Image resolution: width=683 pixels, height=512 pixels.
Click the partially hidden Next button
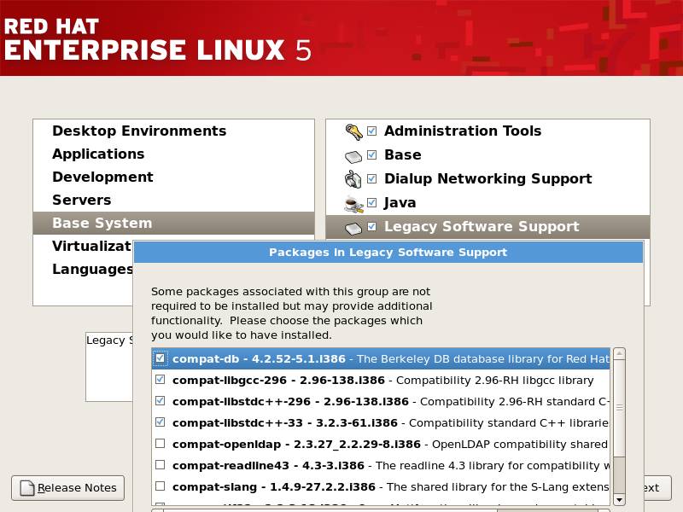[x=657, y=487]
